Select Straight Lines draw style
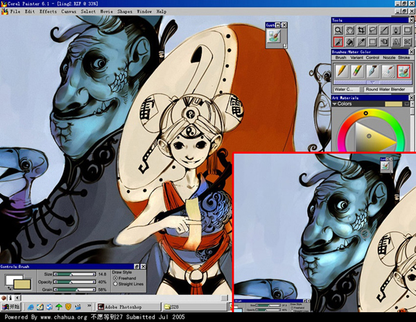 tap(115, 284)
